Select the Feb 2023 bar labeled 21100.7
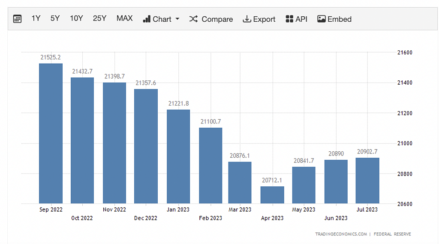Viewport: 439px width, 244px height. [210, 165]
